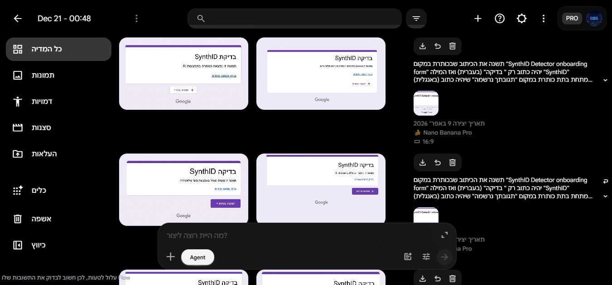612x285 pixels.
Task: Click the תאריך יצירה 9 באפר׳ 2026 date
Action: (x=449, y=124)
